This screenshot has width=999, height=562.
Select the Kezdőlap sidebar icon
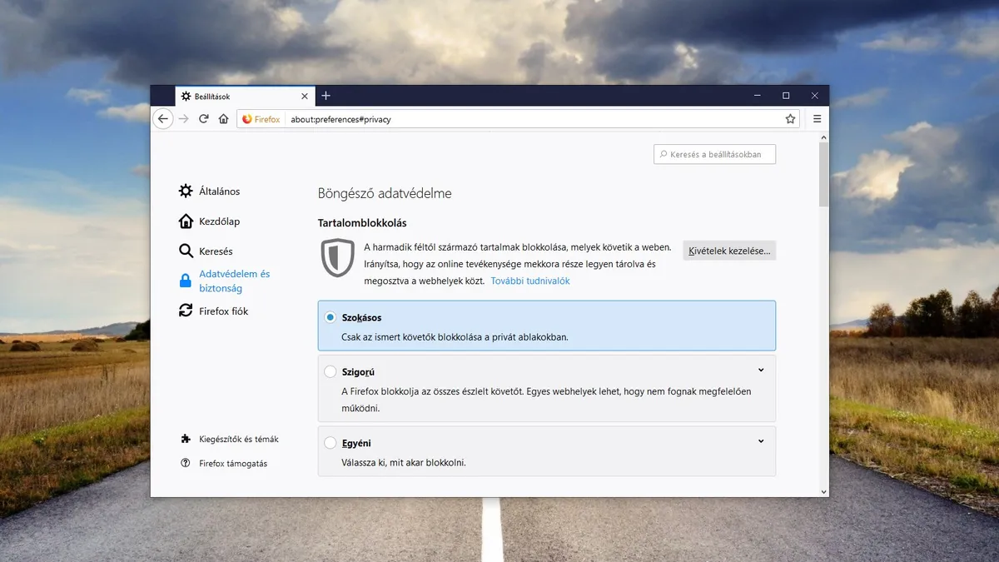click(x=185, y=221)
